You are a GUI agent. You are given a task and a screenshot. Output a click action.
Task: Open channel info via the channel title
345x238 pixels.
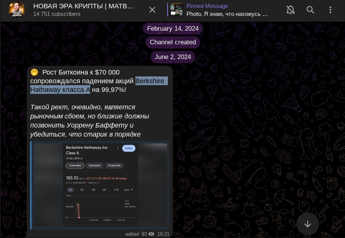pyautogui.click(x=83, y=6)
